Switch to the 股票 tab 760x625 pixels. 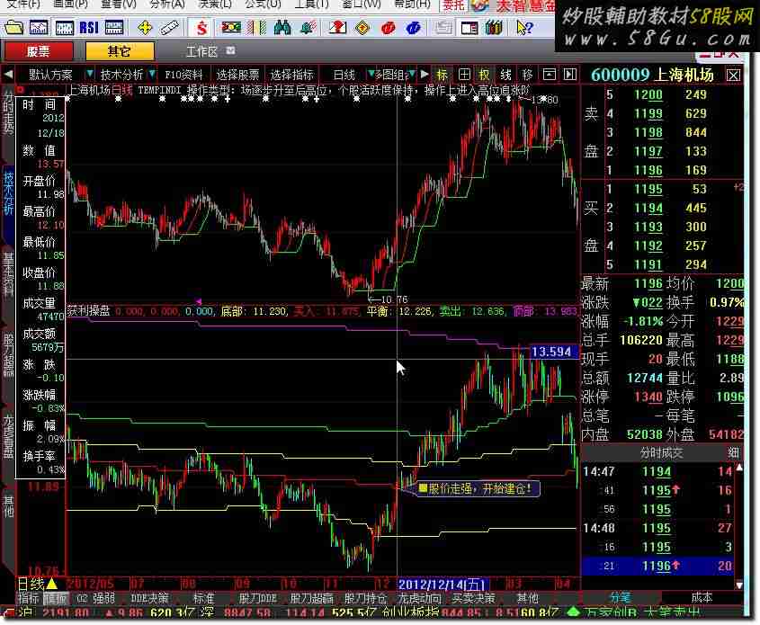(39, 51)
